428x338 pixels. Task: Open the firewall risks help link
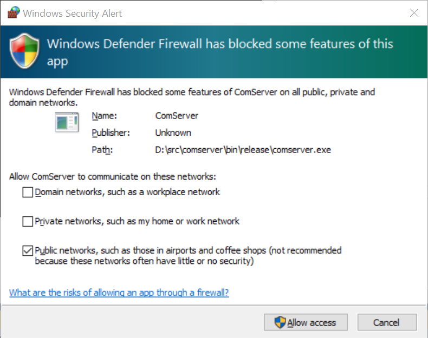119,293
